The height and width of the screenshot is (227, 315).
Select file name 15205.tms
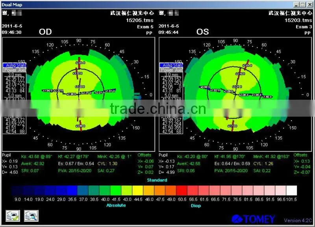140,20
